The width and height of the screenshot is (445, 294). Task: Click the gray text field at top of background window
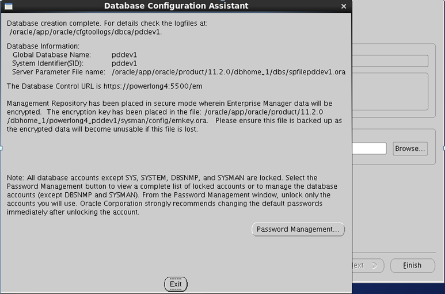390,61
